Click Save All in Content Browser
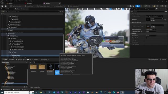 pos(19,59)
